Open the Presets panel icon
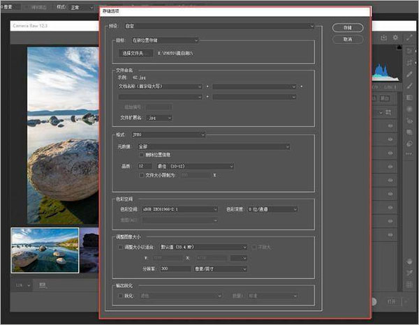419x325 pixels. click(x=409, y=144)
